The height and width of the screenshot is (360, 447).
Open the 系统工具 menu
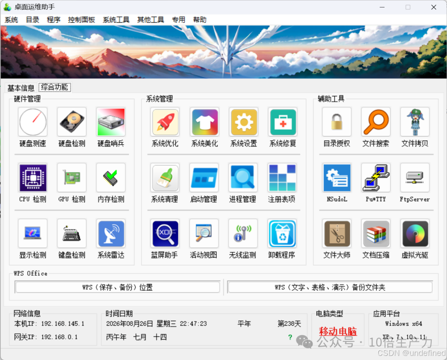(x=116, y=20)
